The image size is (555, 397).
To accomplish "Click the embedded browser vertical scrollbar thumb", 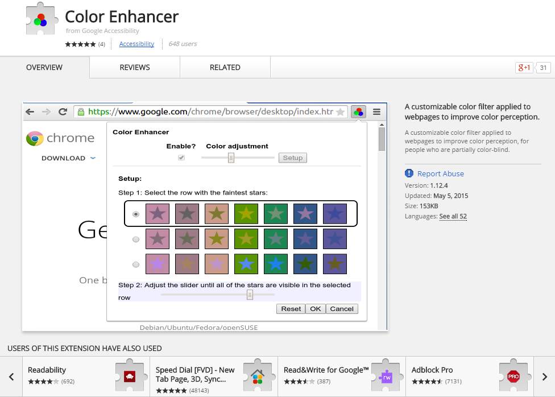I will point(382,139).
